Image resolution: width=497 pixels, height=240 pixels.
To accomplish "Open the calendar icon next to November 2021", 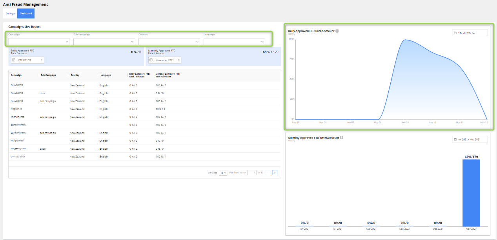I will pos(151,60).
